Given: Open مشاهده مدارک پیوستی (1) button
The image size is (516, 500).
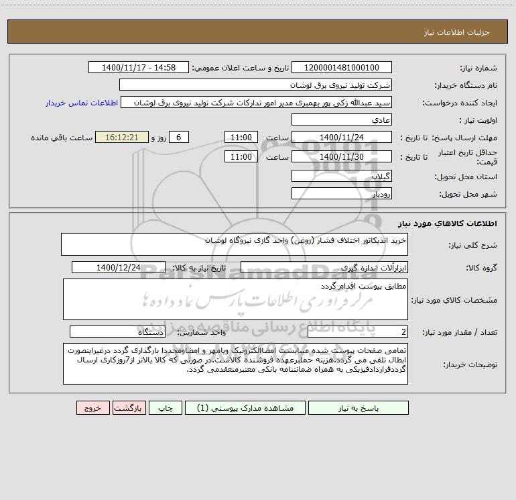Looking at the screenshot, I should [x=245, y=407].
